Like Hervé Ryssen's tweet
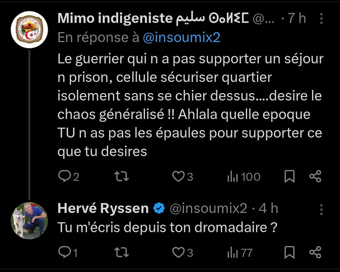Screen dimensions: 340x272 click(182, 252)
